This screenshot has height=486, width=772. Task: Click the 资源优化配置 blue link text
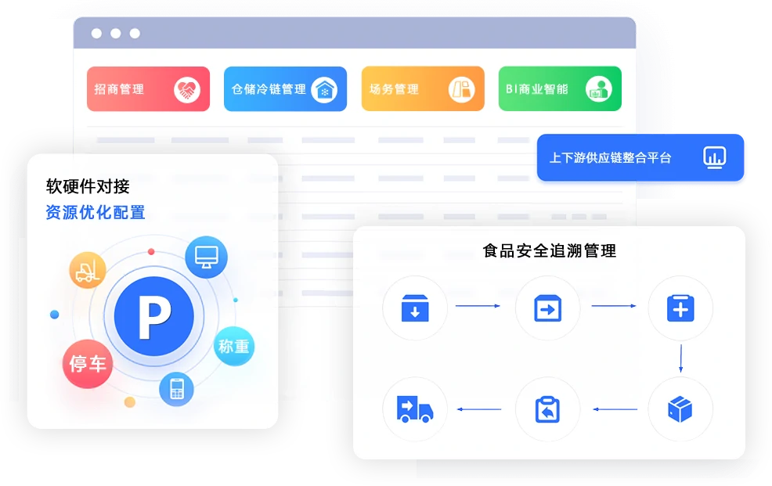pos(95,212)
